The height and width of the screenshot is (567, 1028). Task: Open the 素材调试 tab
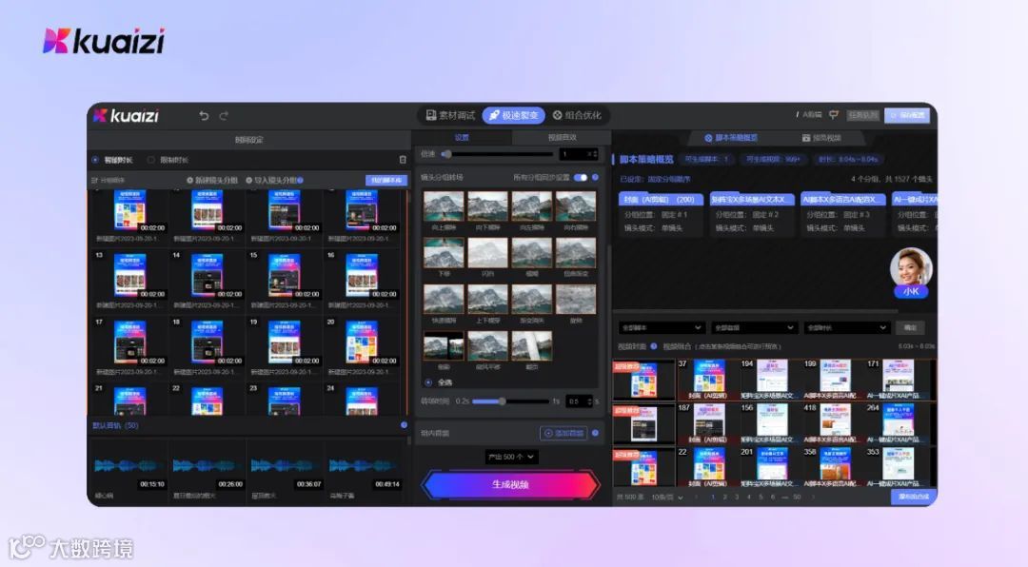450,115
